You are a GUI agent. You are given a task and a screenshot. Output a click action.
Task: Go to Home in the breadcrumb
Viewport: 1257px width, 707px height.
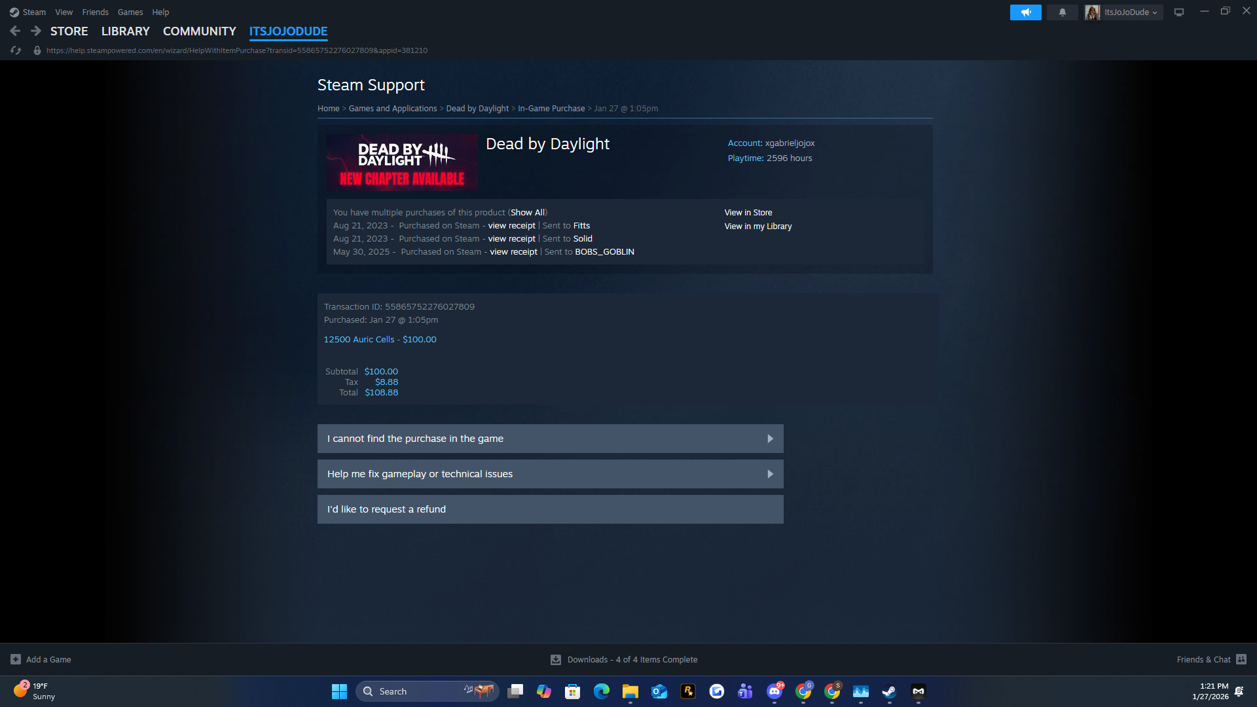329,109
